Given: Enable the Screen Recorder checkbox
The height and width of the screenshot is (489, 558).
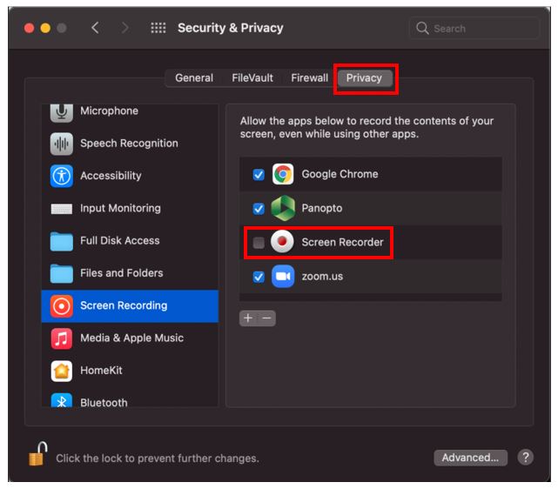Looking at the screenshot, I should [259, 243].
